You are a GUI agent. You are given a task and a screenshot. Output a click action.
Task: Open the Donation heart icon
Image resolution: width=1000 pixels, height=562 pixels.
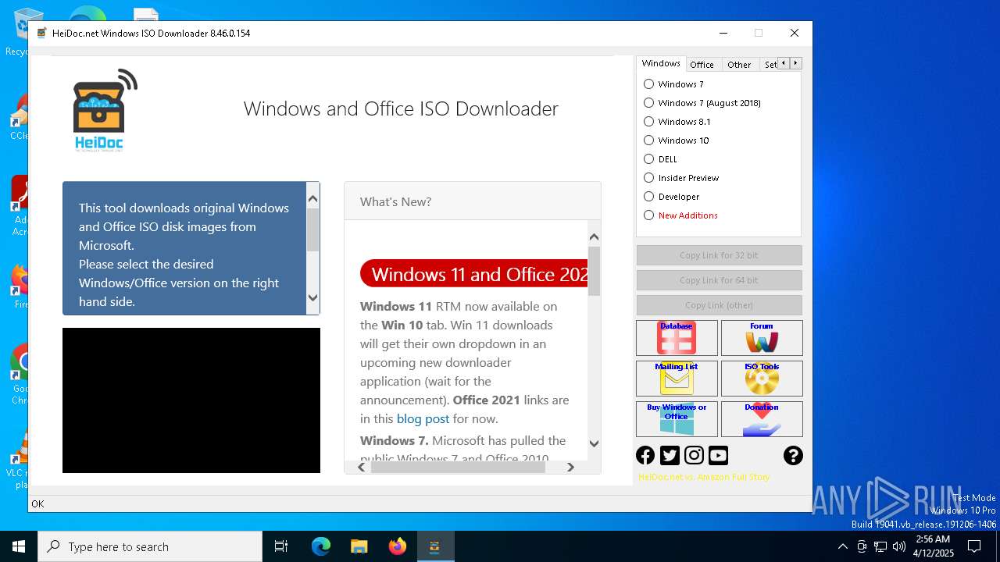[762, 419]
